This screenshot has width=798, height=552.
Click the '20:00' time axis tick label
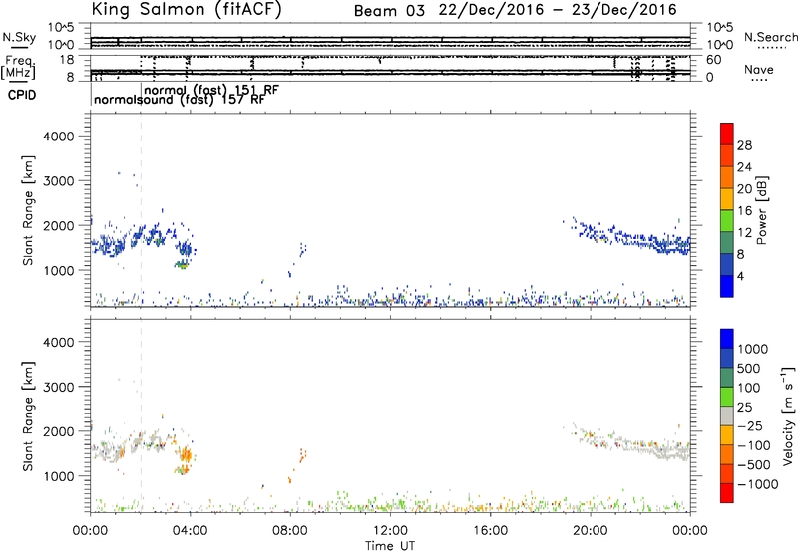click(591, 531)
